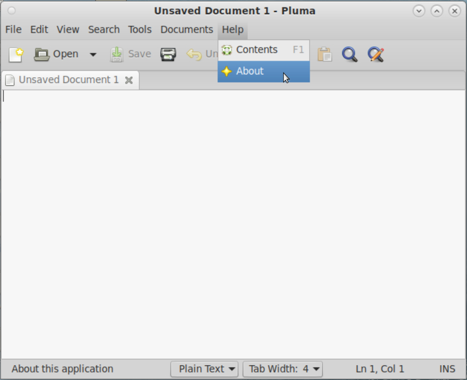Expand the Open button's dropdown arrow

tap(93, 54)
